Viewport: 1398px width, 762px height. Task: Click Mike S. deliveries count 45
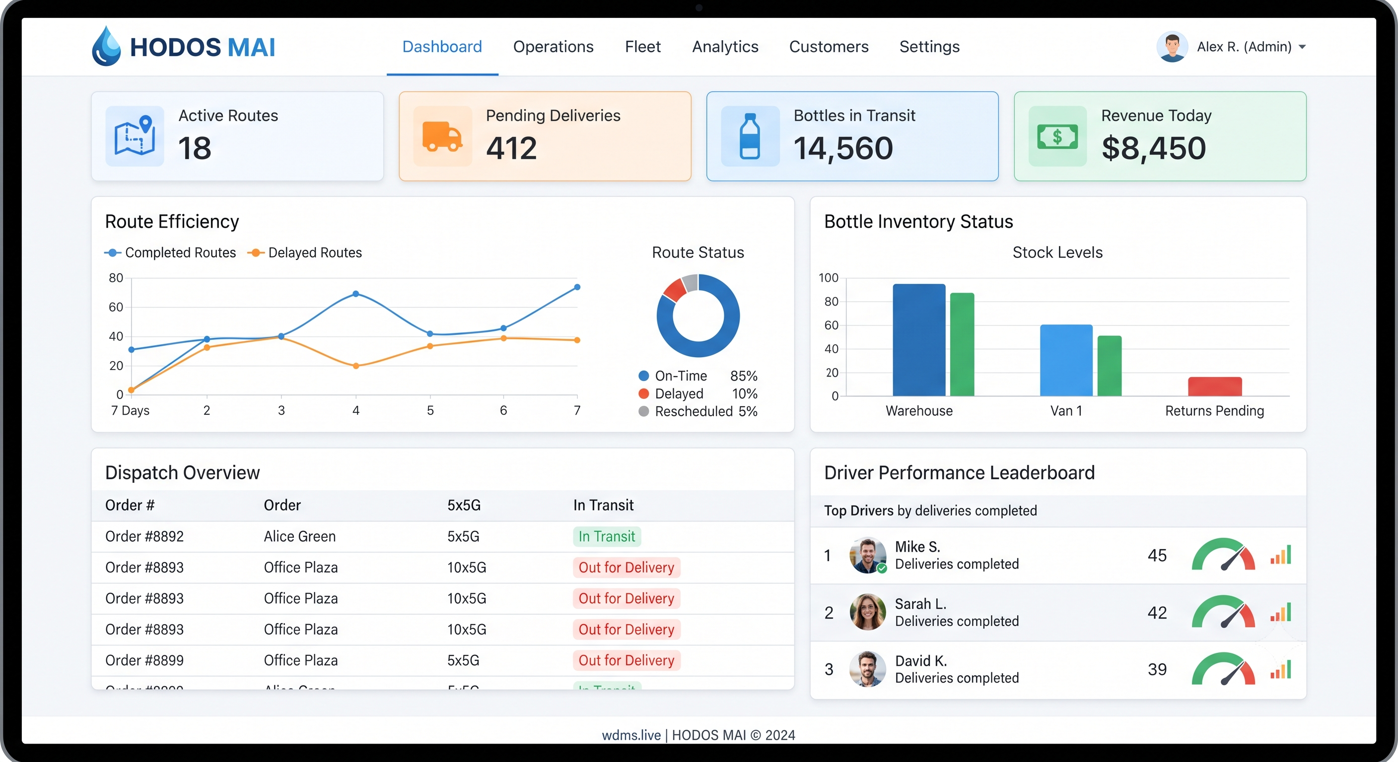[x=1157, y=555]
